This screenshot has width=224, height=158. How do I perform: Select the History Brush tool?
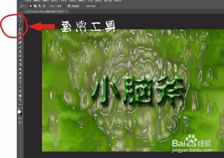[x=20, y=56]
